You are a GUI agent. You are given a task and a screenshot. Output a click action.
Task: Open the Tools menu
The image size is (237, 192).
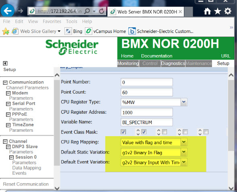pyautogui.click(x=72, y=21)
